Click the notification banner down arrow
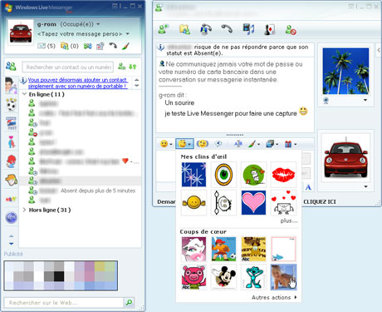Viewport: 382px width, 312px height. click(x=137, y=86)
